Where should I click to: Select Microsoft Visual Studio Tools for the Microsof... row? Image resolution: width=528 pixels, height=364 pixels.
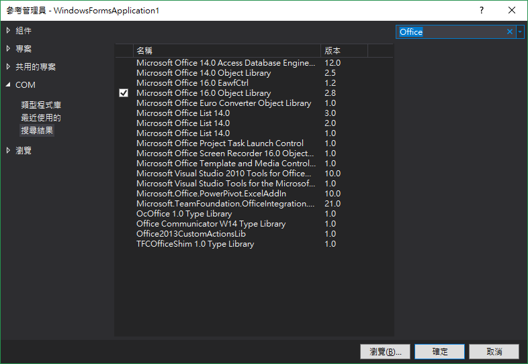(x=254, y=184)
